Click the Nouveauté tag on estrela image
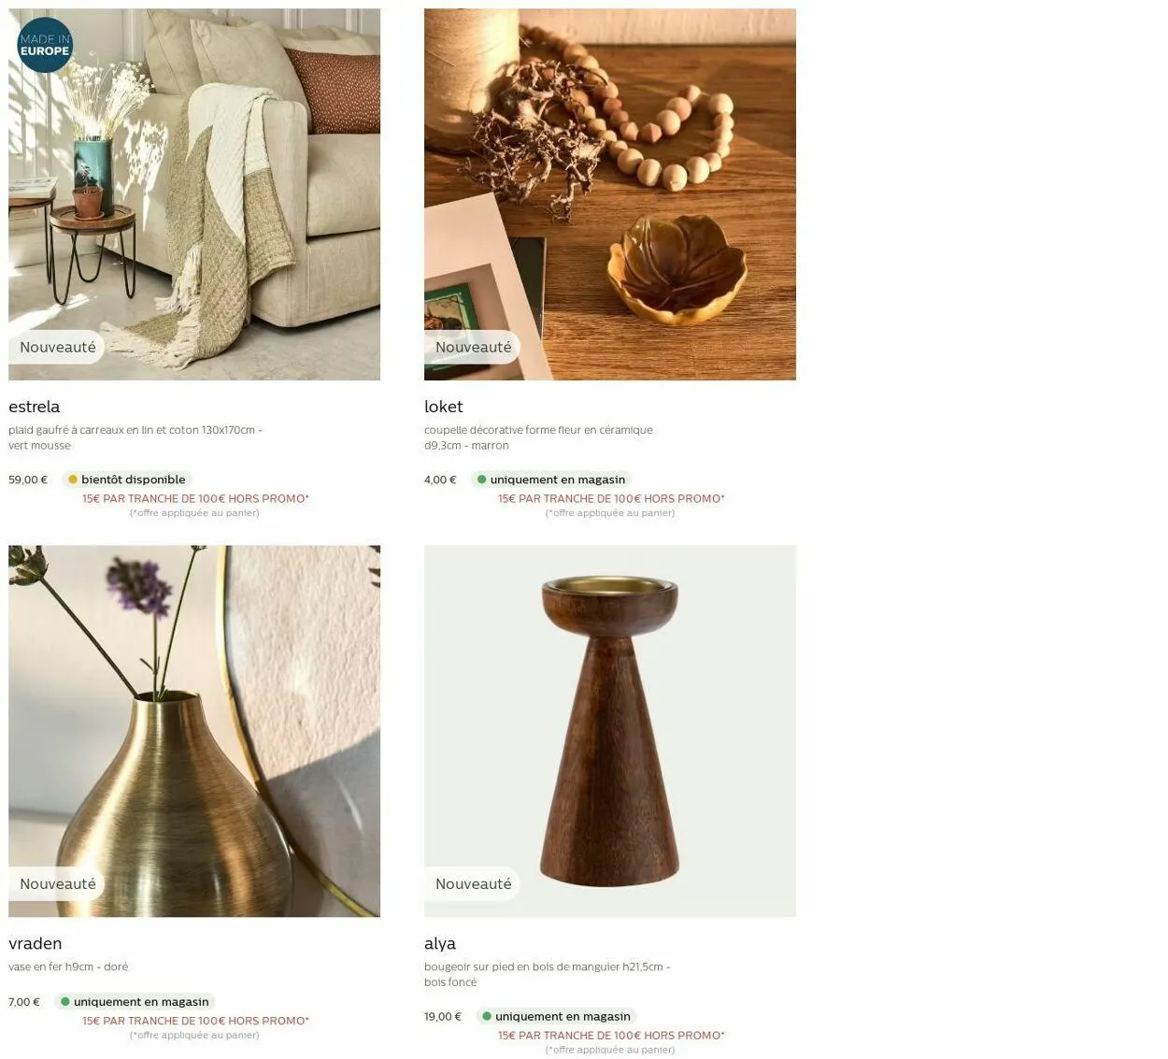The height and width of the screenshot is (1059, 1168). click(x=57, y=347)
